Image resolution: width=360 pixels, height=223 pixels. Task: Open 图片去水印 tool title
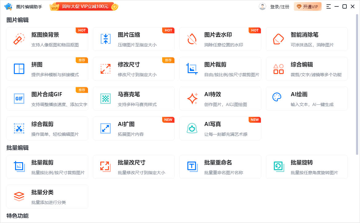tap(218, 35)
